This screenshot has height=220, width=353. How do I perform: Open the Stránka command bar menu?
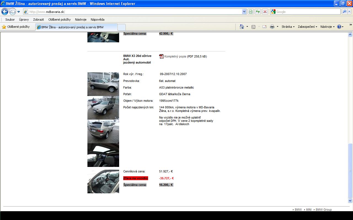point(288,27)
